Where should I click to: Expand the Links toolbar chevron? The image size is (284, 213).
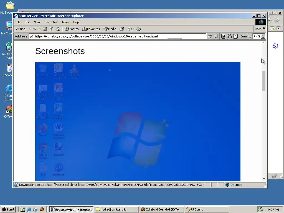point(264,28)
